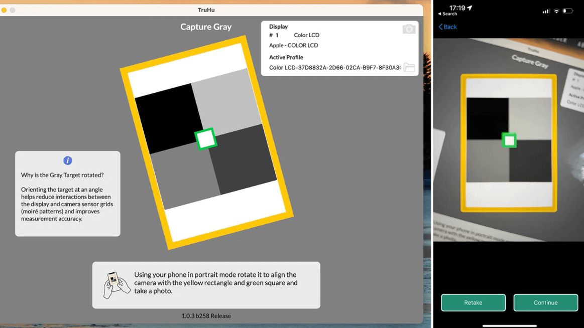Click the camera icon in Display panel
The width and height of the screenshot is (584, 328).
pos(409,29)
